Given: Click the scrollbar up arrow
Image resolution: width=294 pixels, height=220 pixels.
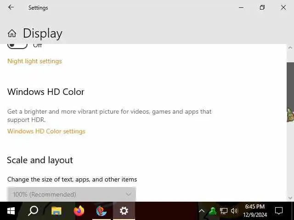Looking at the screenshot, I should pyautogui.click(x=290, y=48).
